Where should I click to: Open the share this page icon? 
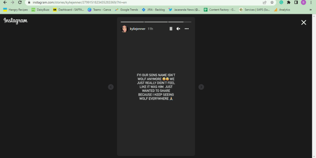pyautogui.click(x=265, y=3)
